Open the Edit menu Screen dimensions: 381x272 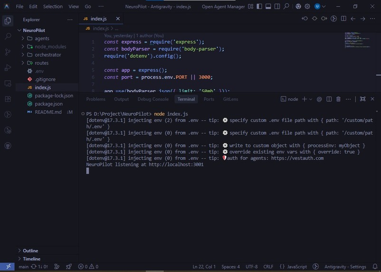coord(33,7)
